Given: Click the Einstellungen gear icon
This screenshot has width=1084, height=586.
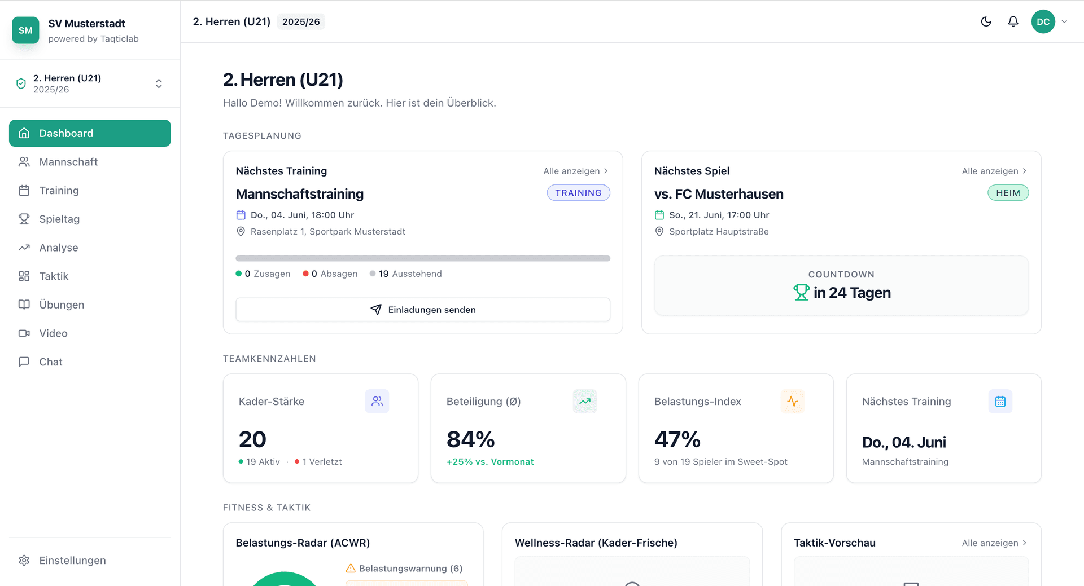Looking at the screenshot, I should (24, 560).
